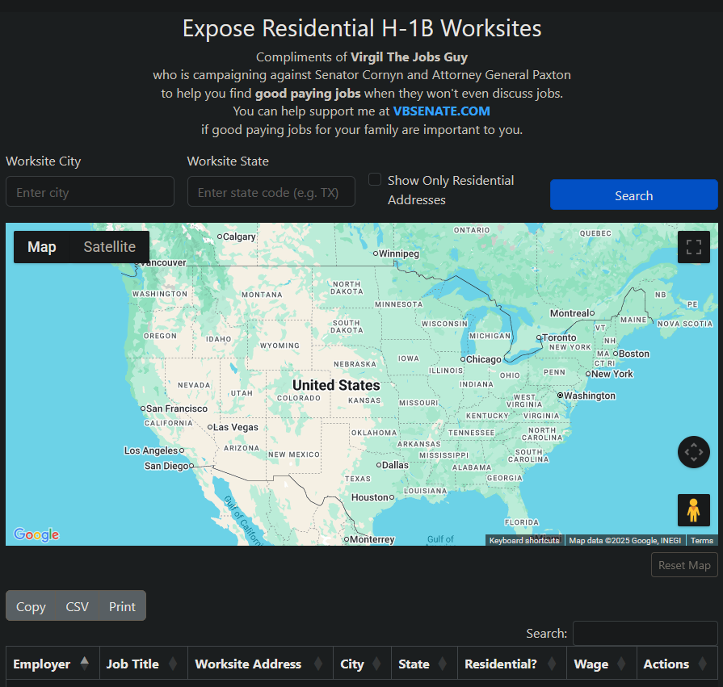The image size is (723, 687).
Task: Click San Diego label on map
Action: pyautogui.click(x=166, y=466)
